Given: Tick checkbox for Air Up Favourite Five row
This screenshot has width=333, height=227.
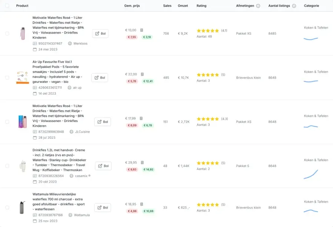Looking at the screenshot, I should [x=7, y=78].
